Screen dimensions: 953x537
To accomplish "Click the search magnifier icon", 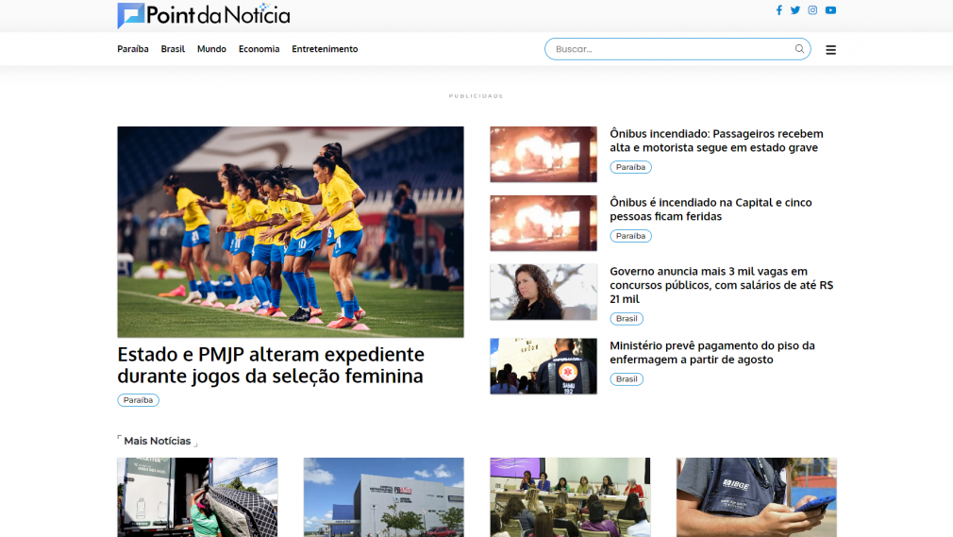I will pos(799,49).
